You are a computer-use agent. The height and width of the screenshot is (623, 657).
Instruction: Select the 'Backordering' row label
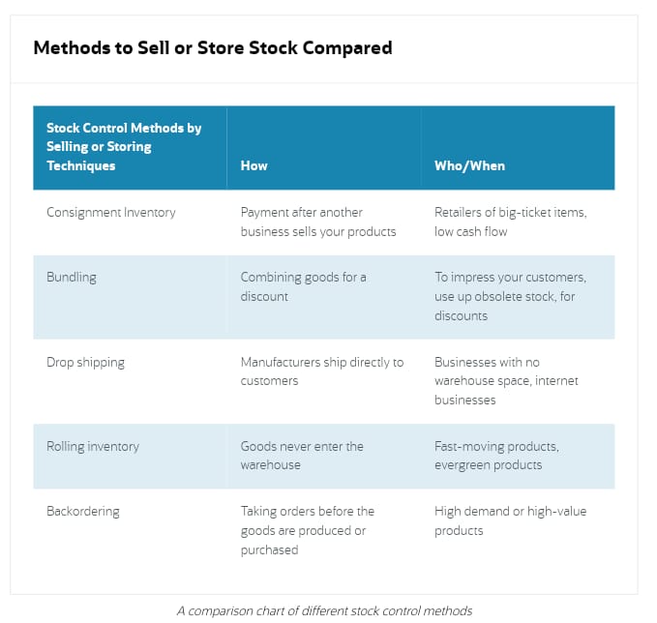(83, 512)
